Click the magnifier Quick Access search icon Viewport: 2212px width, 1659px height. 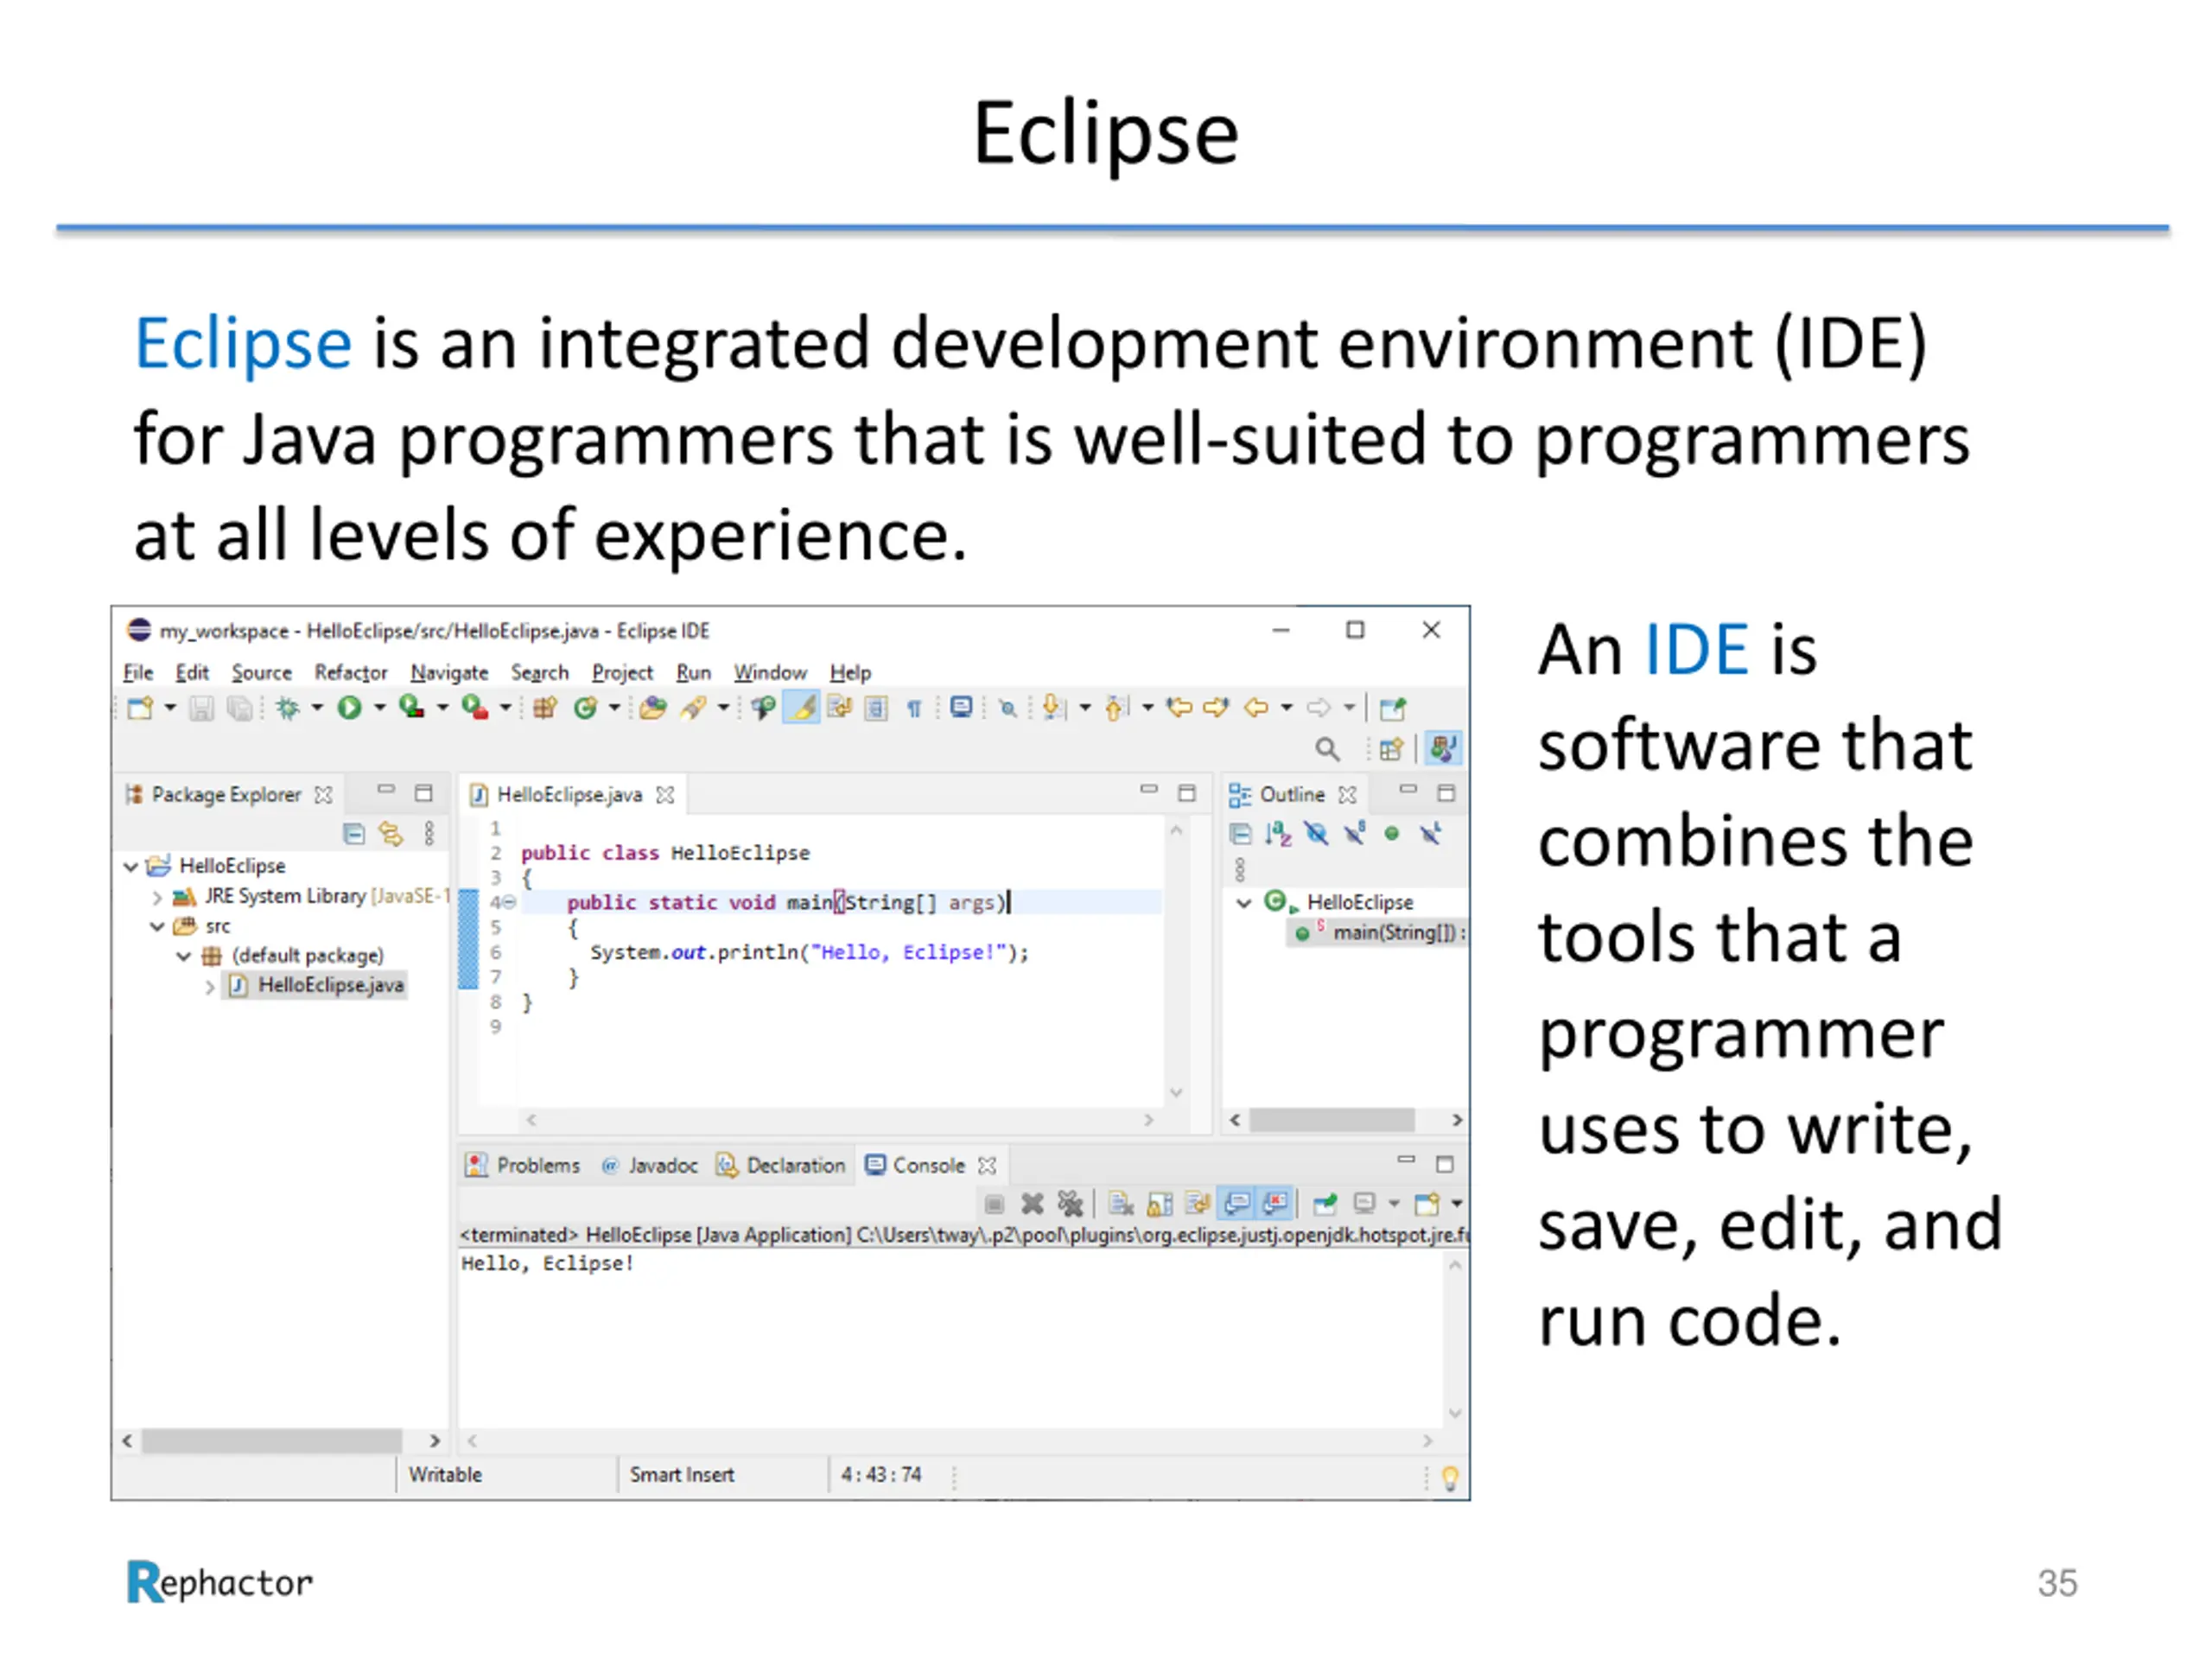coord(1327,749)
